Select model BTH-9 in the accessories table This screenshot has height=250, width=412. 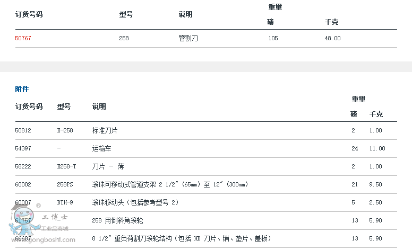[65, 202]
